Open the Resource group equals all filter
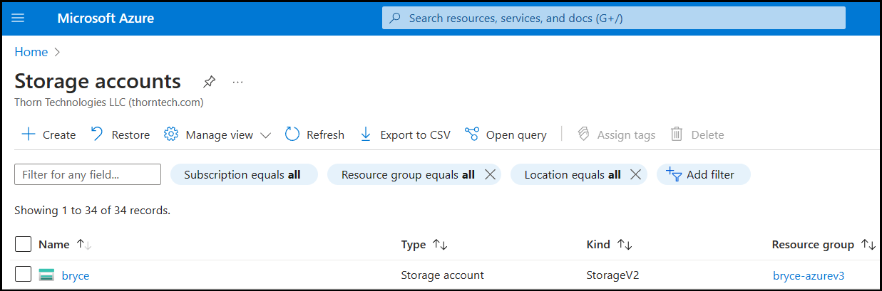Viewport: 882px width, 291px height. (408, 174)
